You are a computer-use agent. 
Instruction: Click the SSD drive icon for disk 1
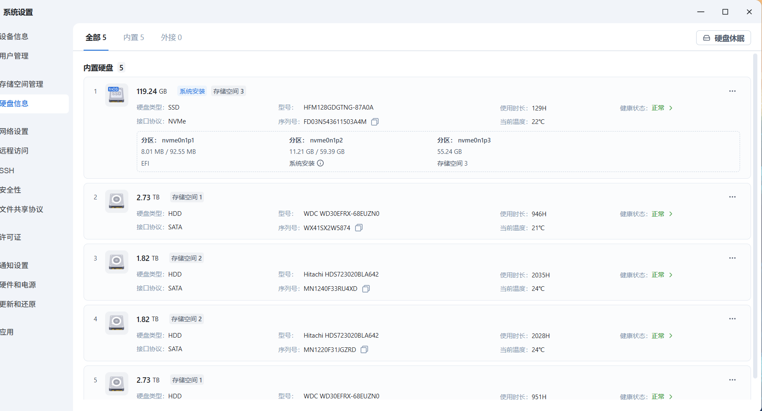pos(117,95)
